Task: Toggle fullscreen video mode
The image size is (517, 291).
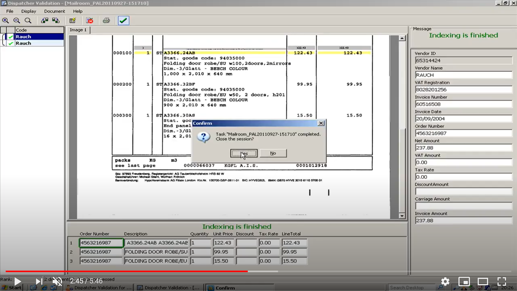Action: click(501, 281)
